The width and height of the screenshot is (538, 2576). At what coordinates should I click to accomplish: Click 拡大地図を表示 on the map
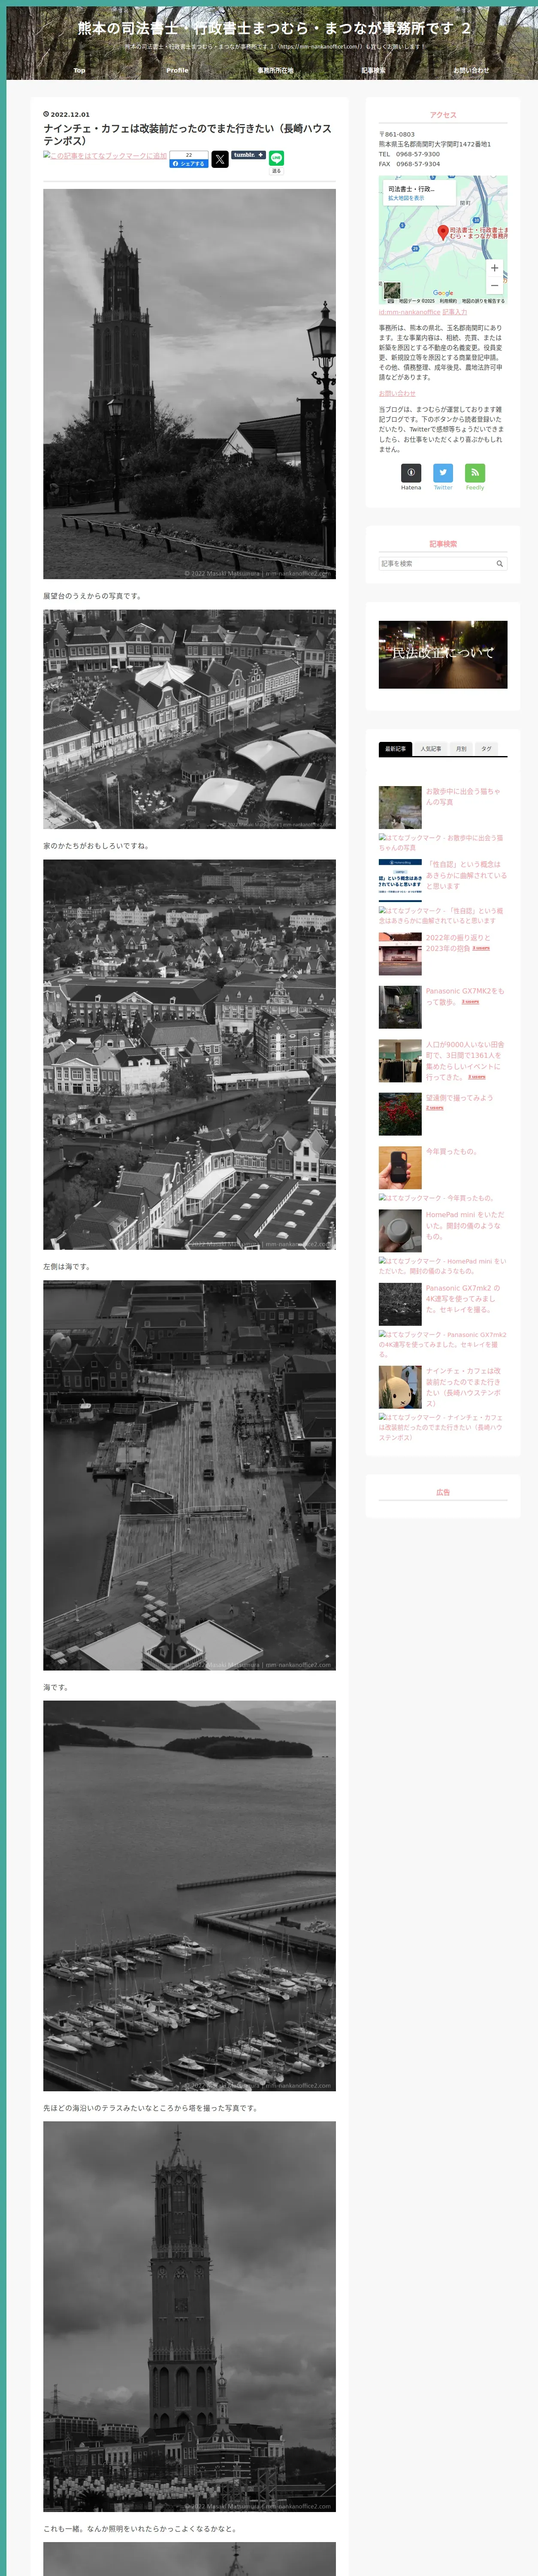click(406, 198)
